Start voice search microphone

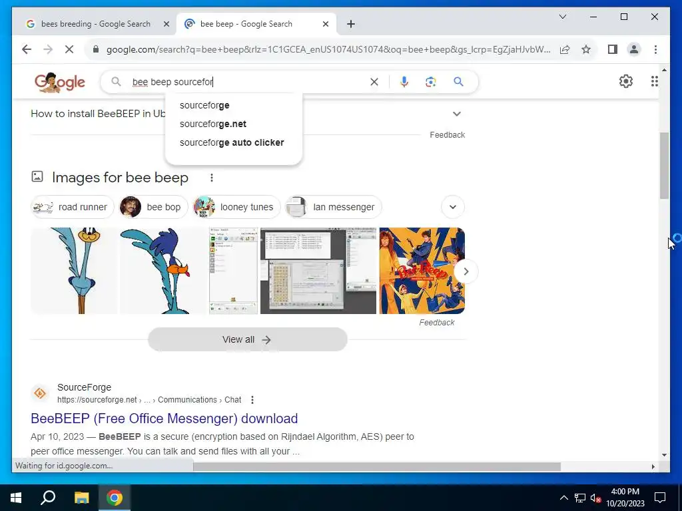pos(404,82)
